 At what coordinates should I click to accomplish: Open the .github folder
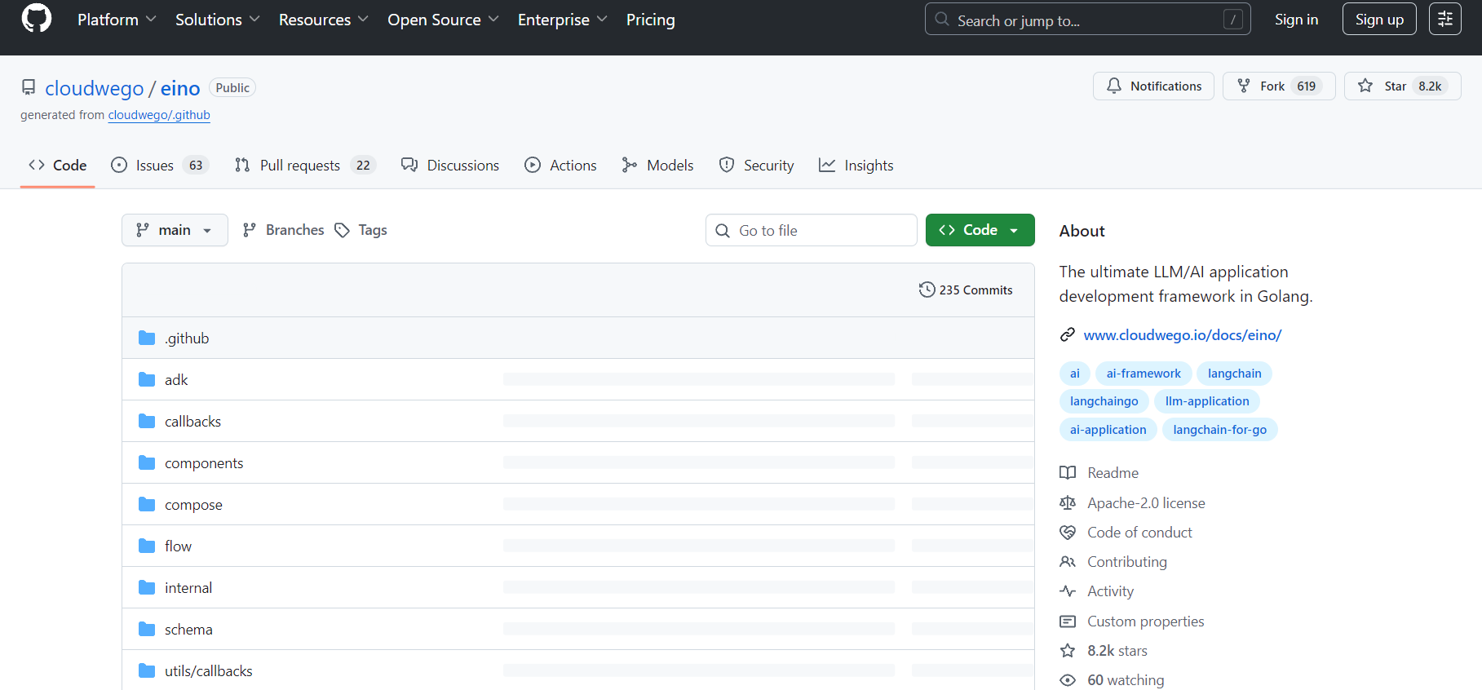[x=187, y=338]
